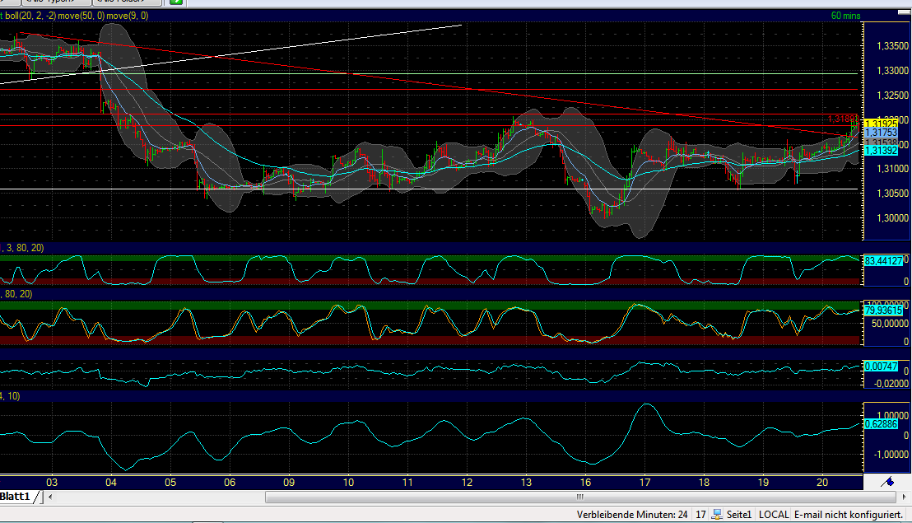
Task: Click the green execute arrow toolbar icon
Action: coord(174,3)
